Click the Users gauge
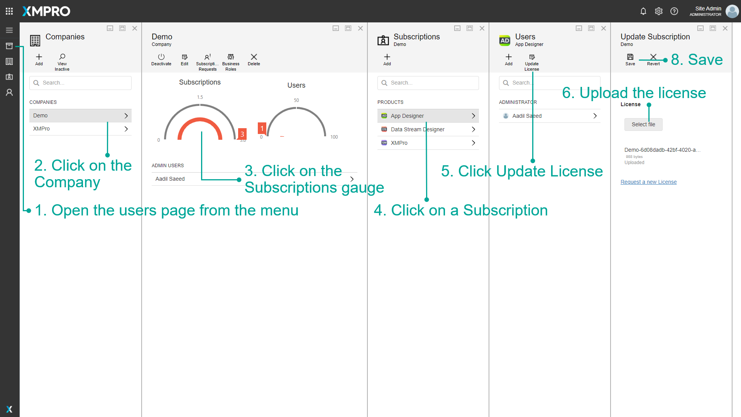Viewport: 741px width, 417px height. tap(296, 122)
